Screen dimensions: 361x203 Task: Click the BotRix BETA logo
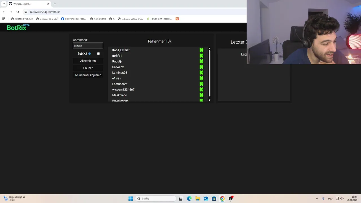[x=18, y=27]
